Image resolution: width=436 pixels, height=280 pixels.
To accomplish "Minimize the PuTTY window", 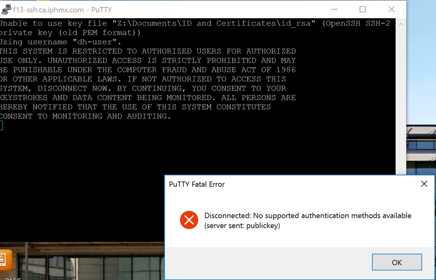I will point(334,9).
